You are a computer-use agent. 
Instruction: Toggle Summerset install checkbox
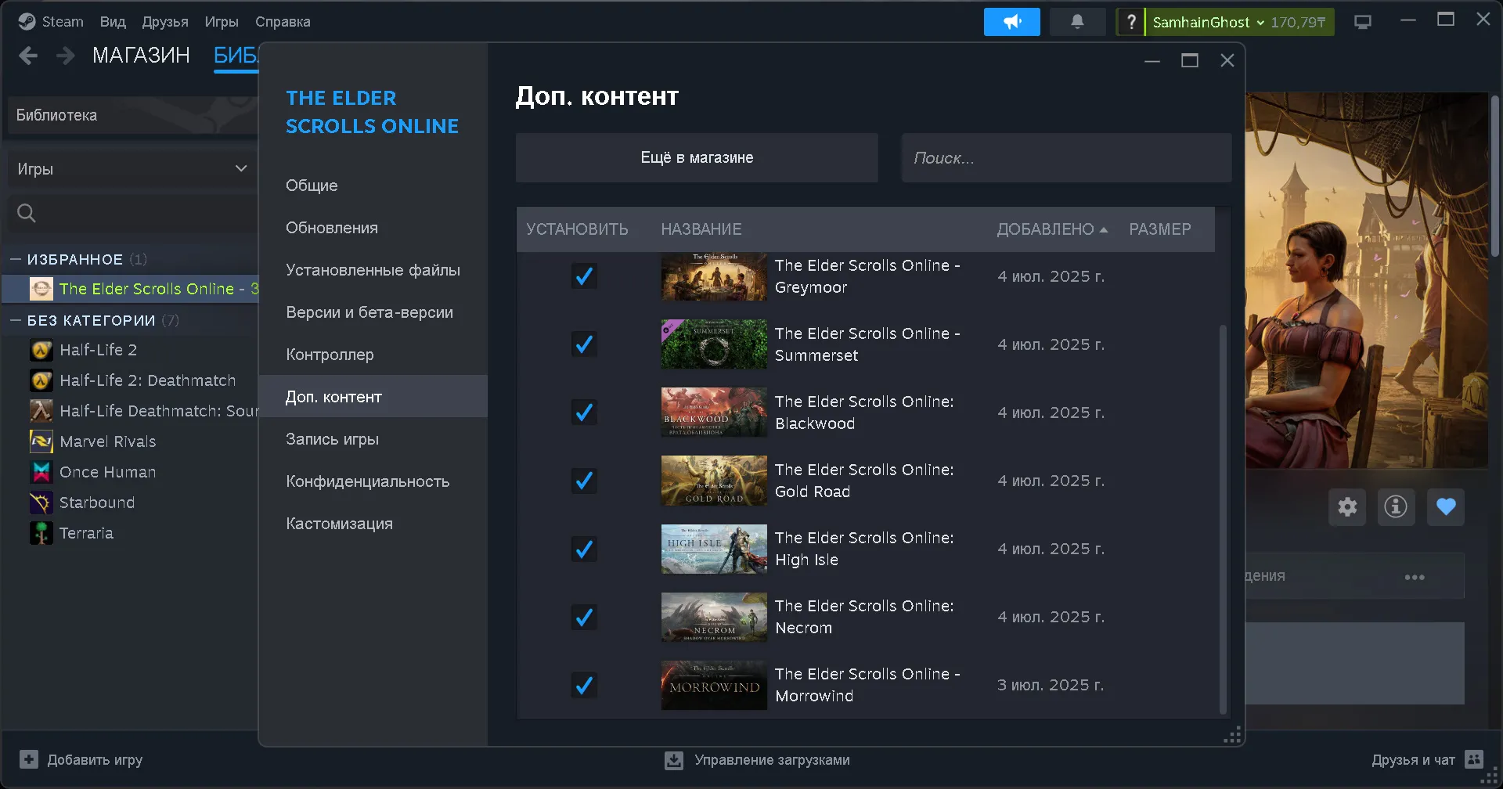584,344
